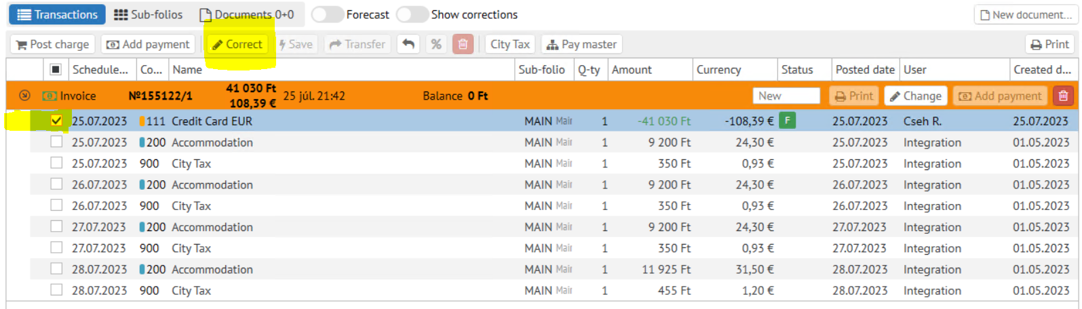1082x309 pixels.
Task: Delete the invoice using its red trash icon
Action: point(1063,96)
